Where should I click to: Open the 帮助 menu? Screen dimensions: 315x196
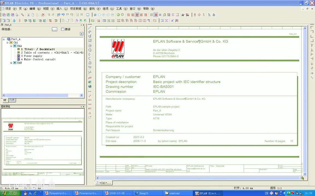[149, 9]
